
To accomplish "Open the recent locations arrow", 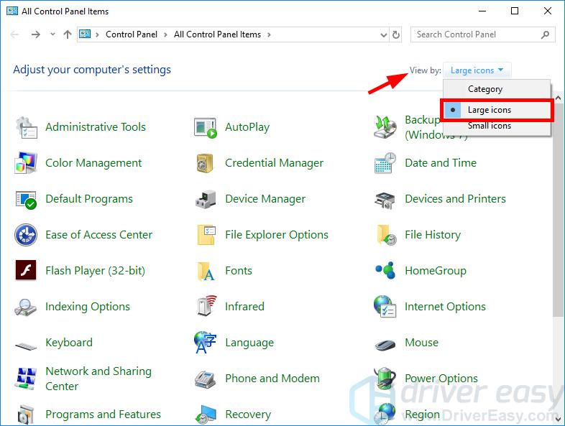I will [53, 34].
